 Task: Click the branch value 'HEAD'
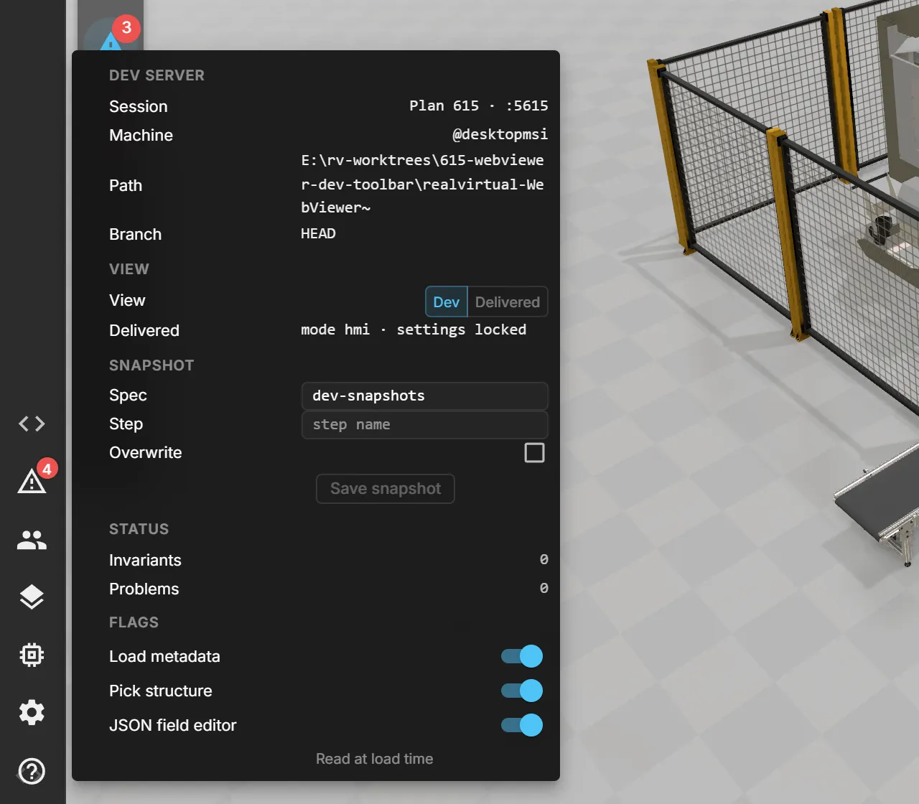[319, 234]
